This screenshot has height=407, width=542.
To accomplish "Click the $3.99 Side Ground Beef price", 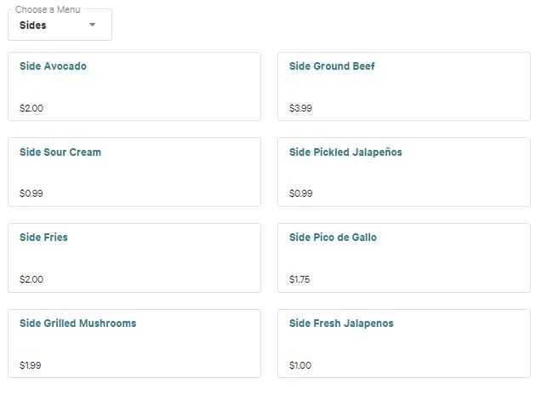I will tap(300, 108).
